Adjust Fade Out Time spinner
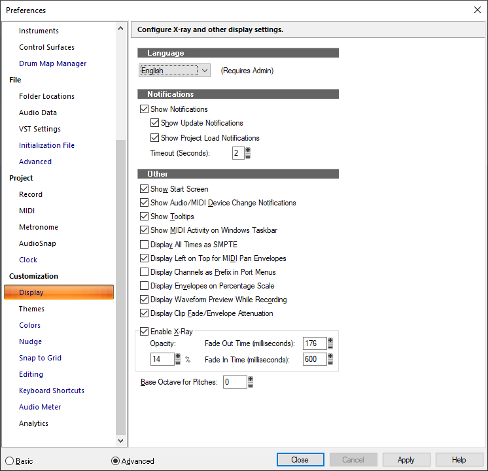This screenshot has height=471, width=488. tap(330, 343)
